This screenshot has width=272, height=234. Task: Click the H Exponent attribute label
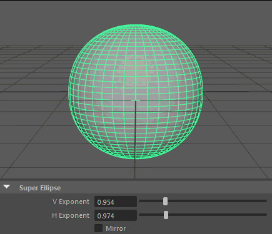(x=71, y=215)
